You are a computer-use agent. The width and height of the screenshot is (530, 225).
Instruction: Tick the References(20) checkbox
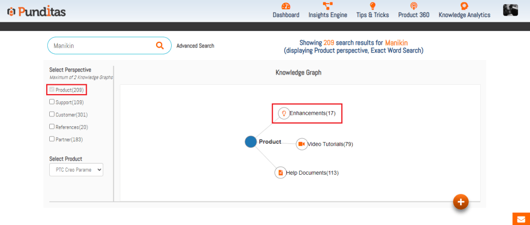click(x=52, y=127)
